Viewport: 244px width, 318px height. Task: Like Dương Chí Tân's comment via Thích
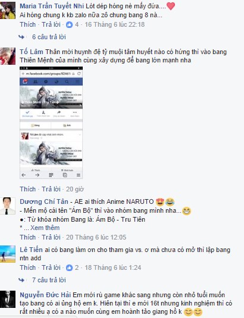point(27,237)
